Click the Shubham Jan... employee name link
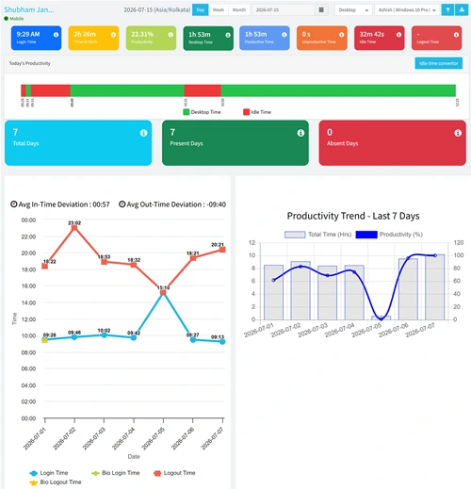471x489 pixels. tap(29, 9)
